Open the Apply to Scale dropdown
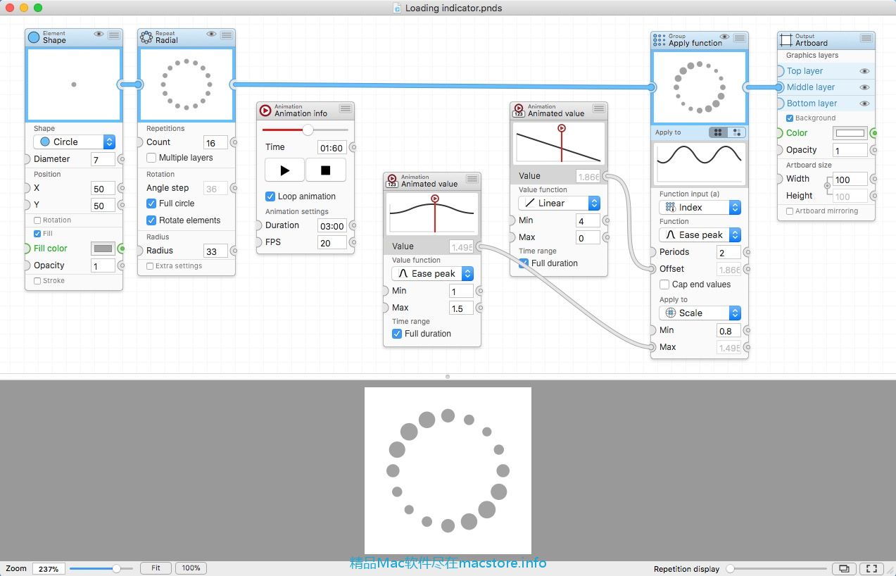Viewport: 896px width, 576px height. (x=700, y=313)
